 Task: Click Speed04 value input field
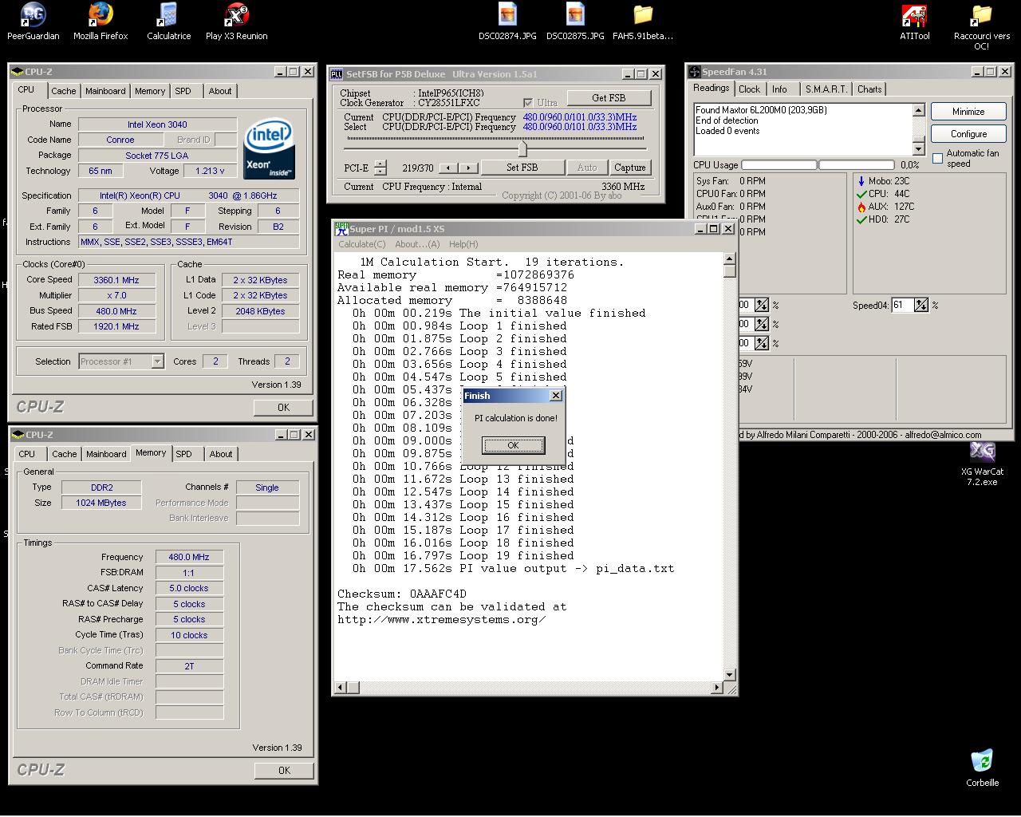tap(902, 305)
